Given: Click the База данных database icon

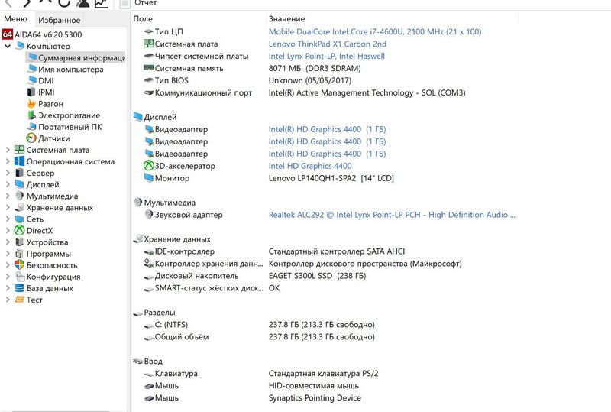Looking at the screenshot, I should coord(19,288).
